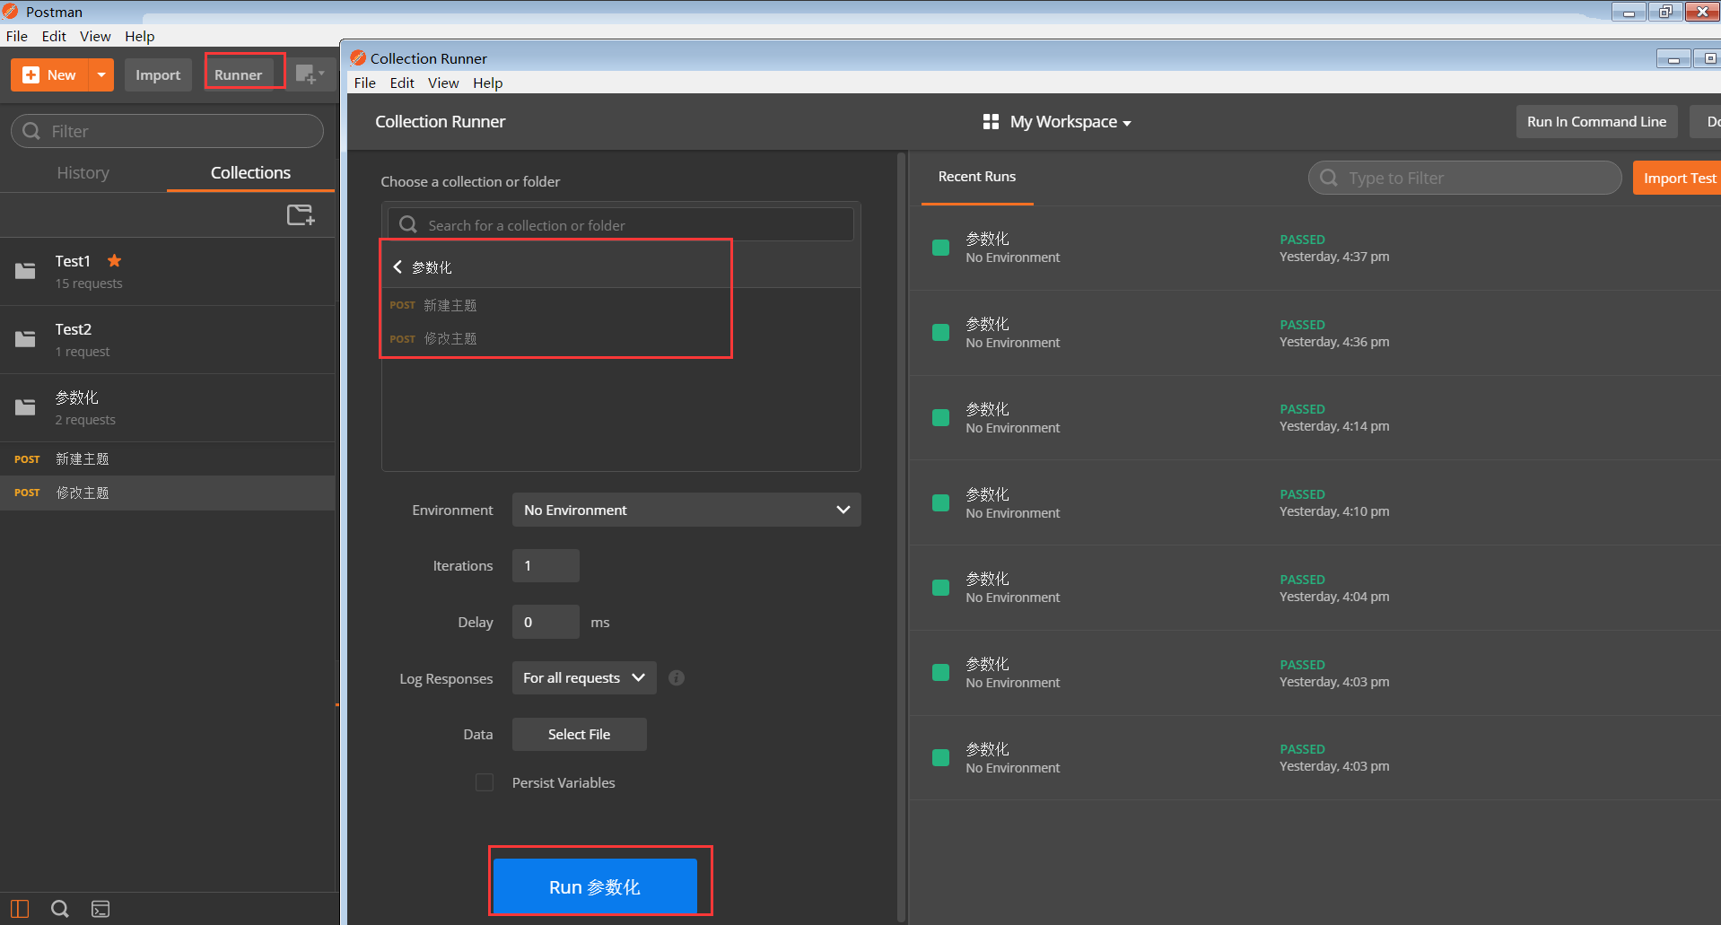Click the workspace grid icon

pyautogui.click(x=991, y=121)
